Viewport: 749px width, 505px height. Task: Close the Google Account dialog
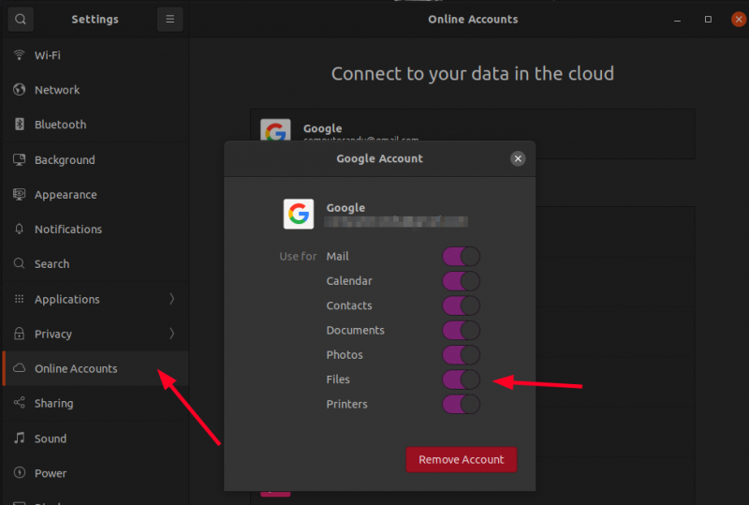[x=518, y=159]
